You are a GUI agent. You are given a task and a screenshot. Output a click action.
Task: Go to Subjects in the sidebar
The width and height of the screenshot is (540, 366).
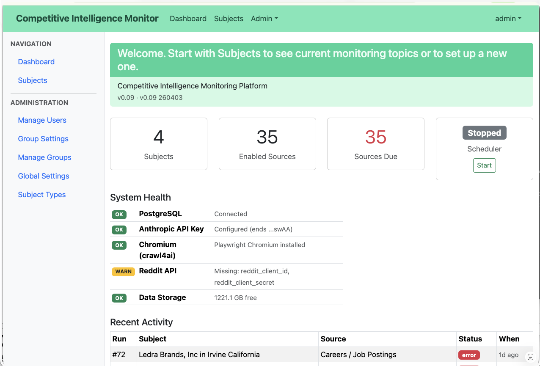point(33,80)
